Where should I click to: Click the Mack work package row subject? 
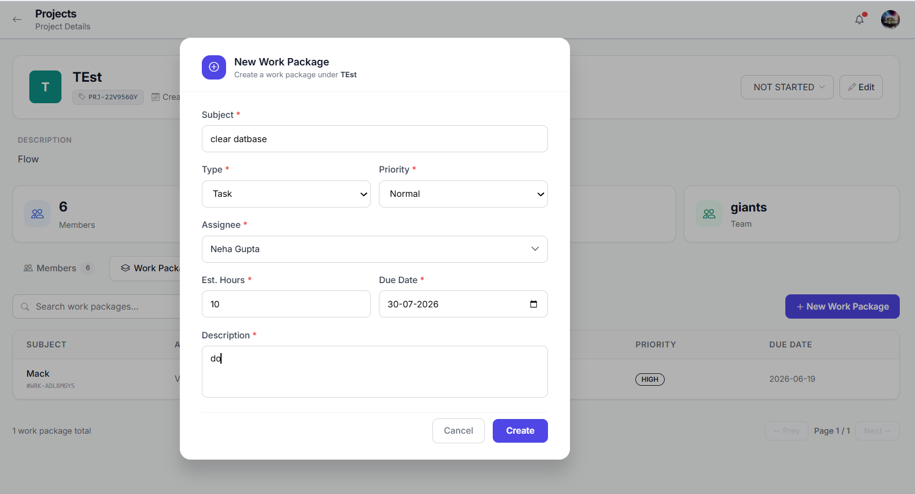[x=38, y=374]
